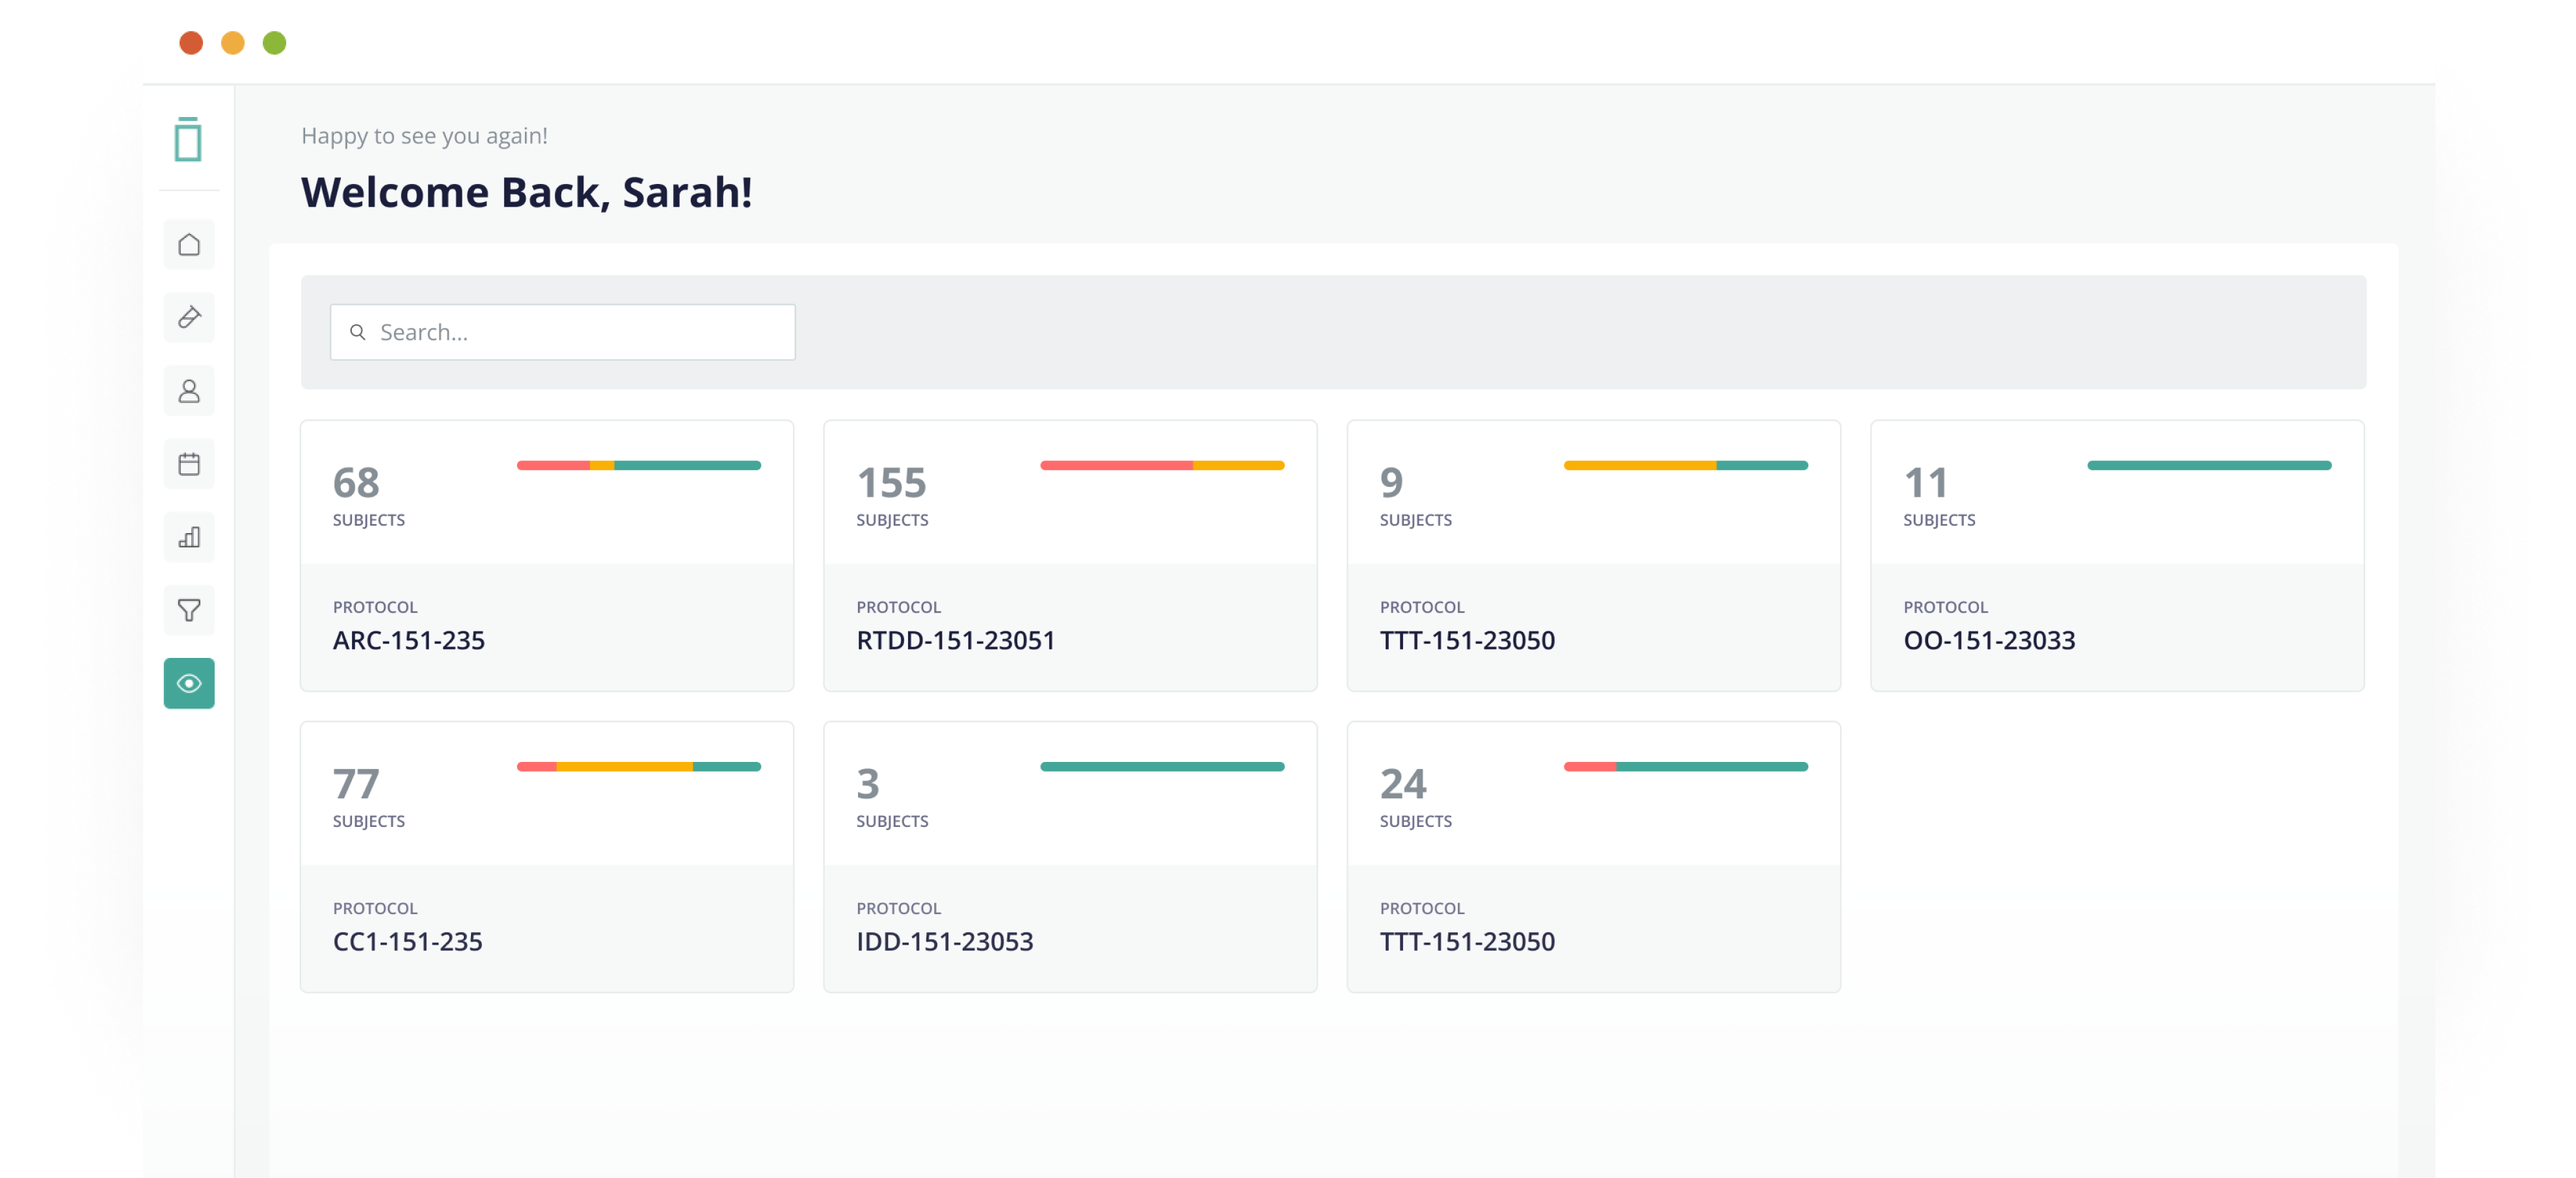Open protocol CC1-151-235 card
This screenshot has width=2576, height=1178.
[546, 857]
